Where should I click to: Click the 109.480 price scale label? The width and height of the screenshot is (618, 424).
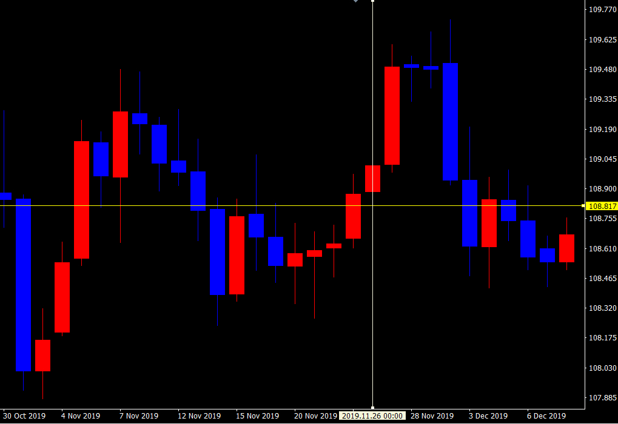(602, 69)
